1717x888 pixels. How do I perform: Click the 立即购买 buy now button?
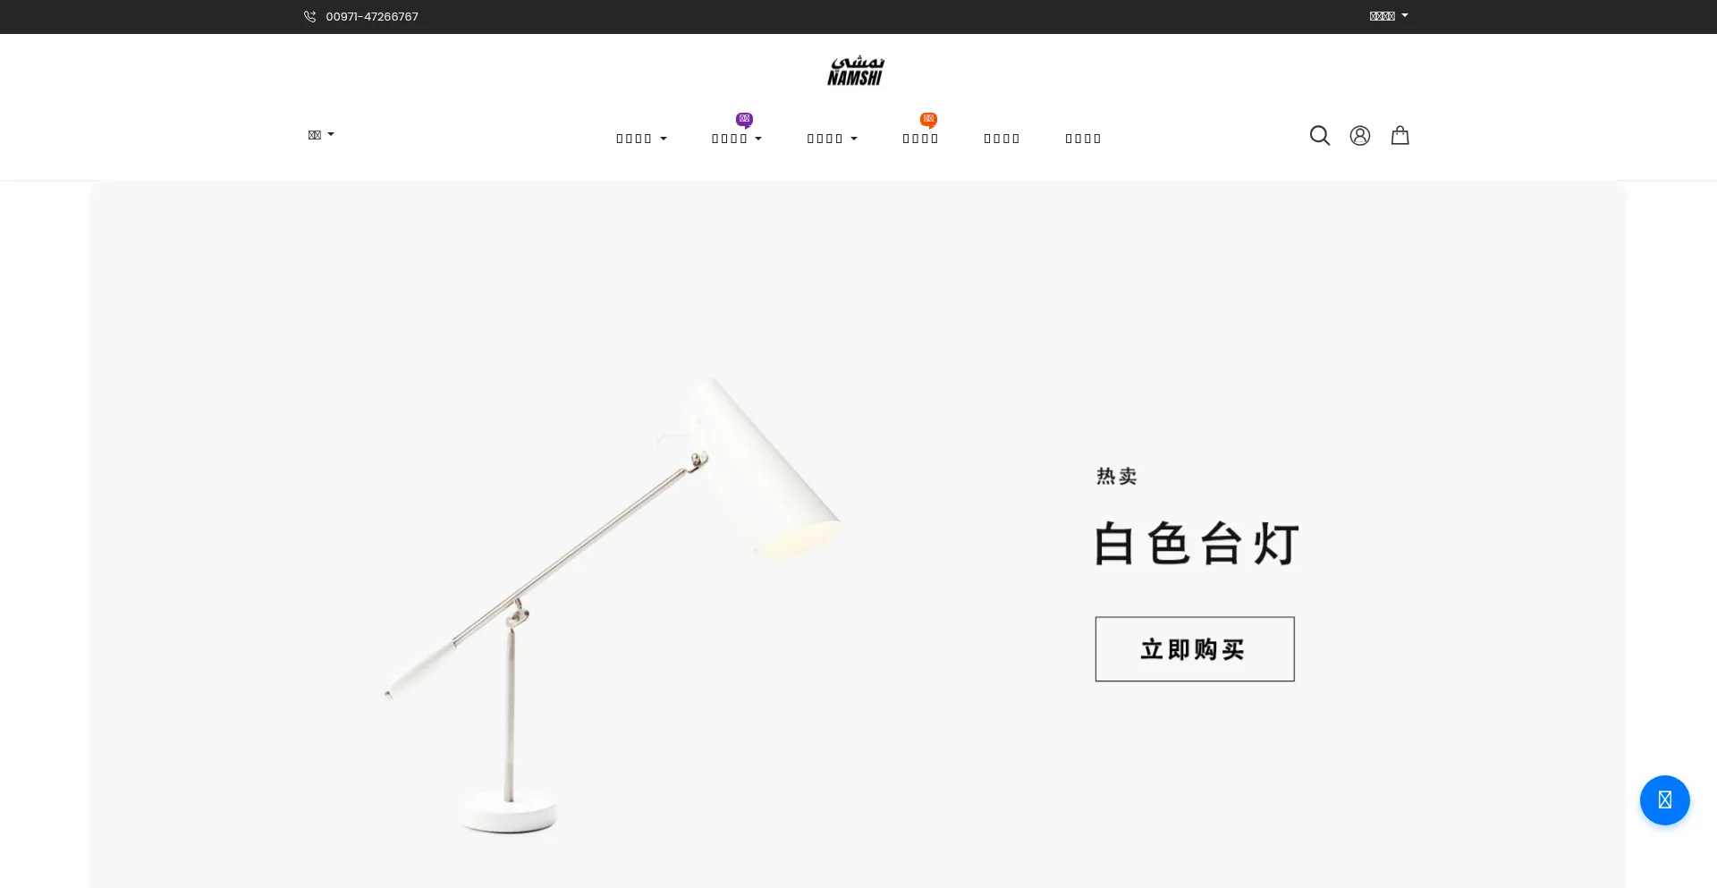[x=1195, y=649]
